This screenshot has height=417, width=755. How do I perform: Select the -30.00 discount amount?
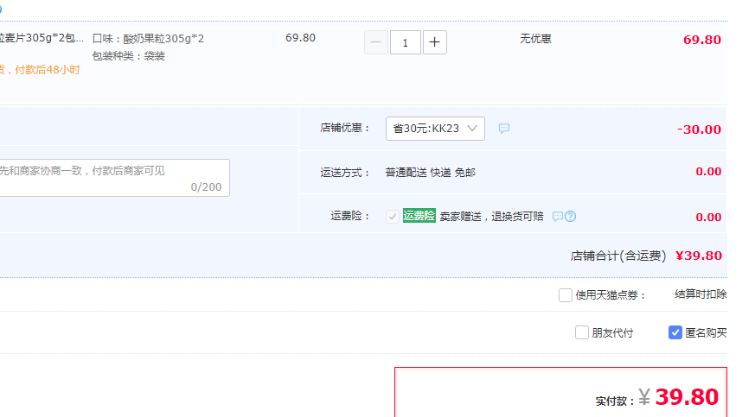coord(699,130)
